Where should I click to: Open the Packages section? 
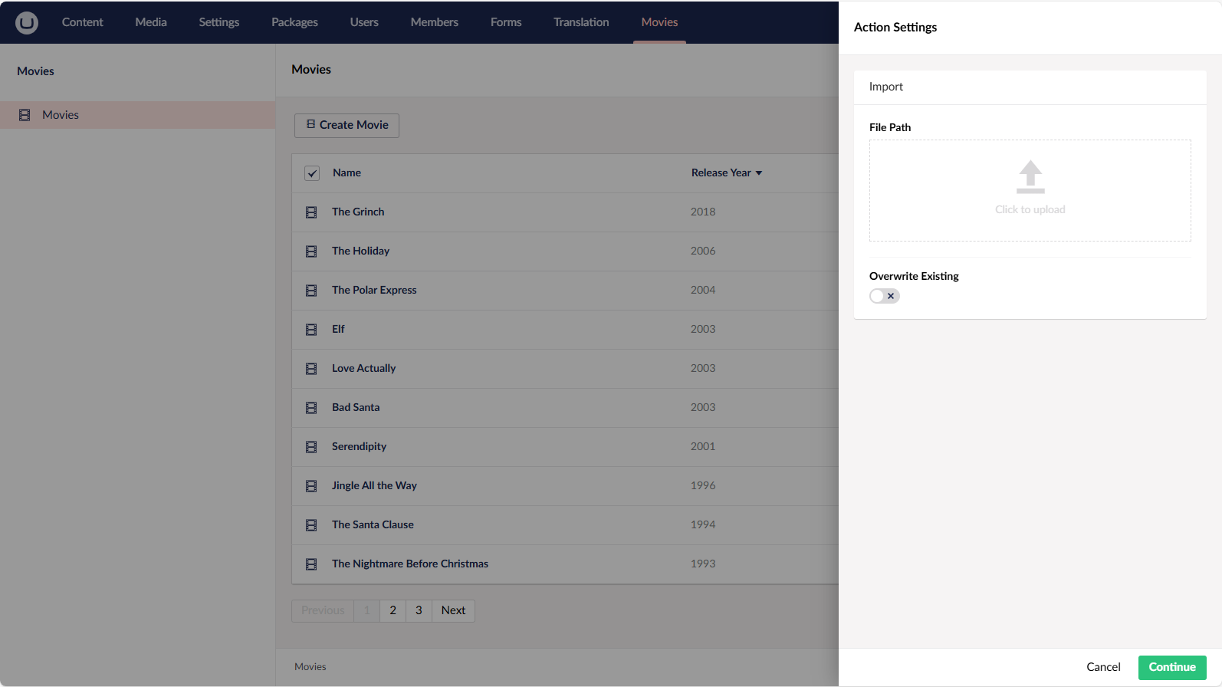coord(294,22)
